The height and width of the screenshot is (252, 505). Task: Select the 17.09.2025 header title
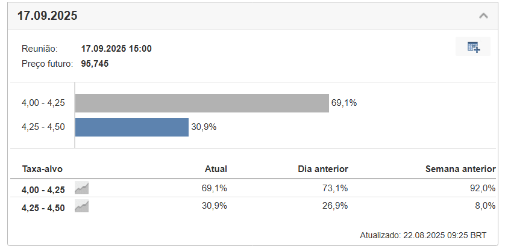pyautogui.click(x=48, y=16)
